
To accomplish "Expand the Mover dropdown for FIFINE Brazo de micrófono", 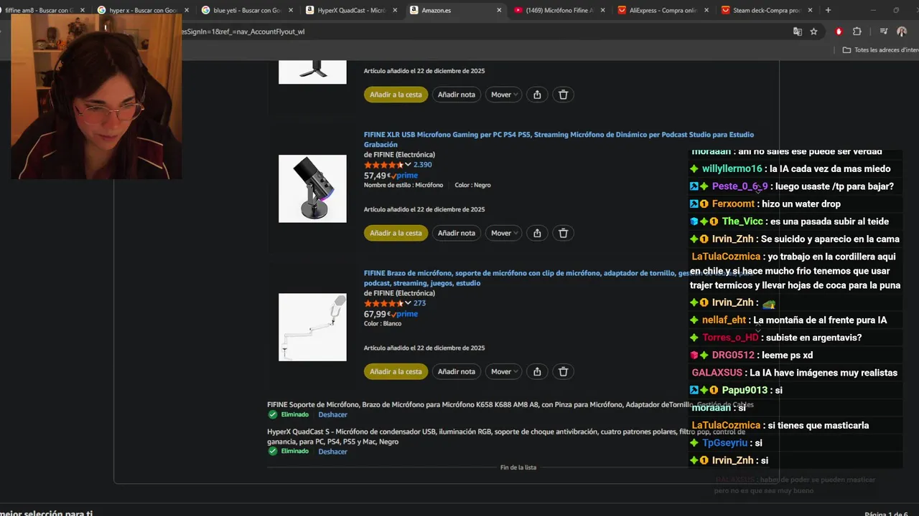I will (504, 371).
